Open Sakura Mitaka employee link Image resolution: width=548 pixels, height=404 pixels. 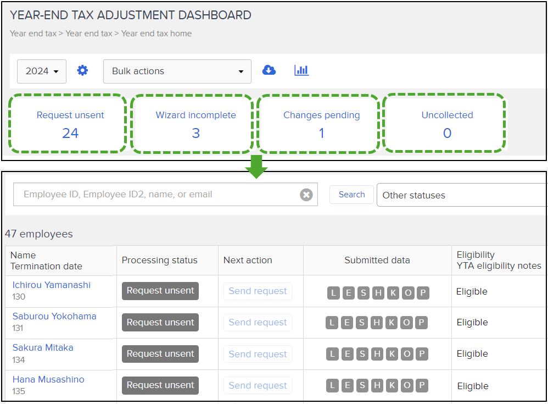click(43, 348)
